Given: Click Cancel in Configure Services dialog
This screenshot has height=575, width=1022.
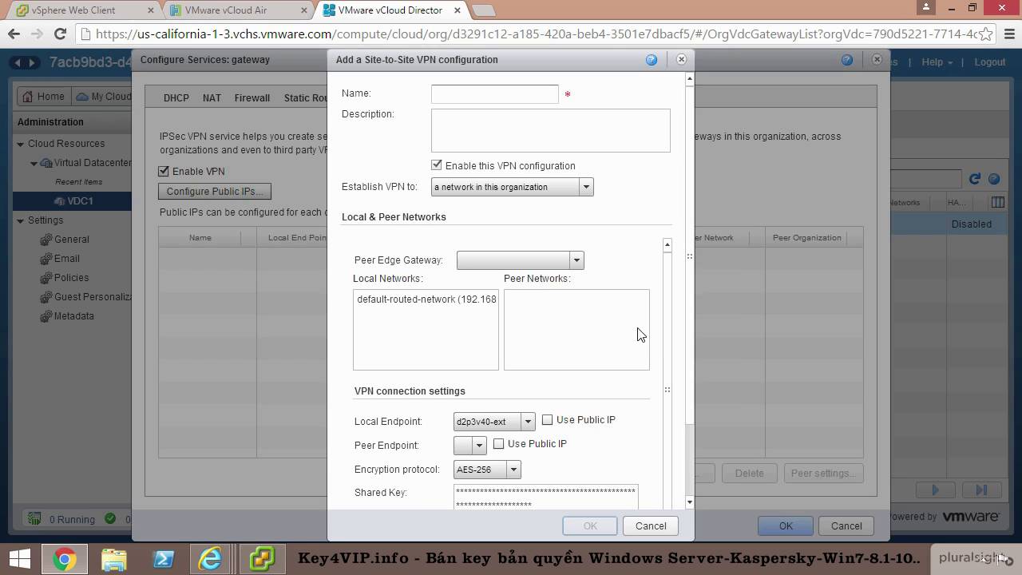Looking at the screenshot, I should coord(846,525).
